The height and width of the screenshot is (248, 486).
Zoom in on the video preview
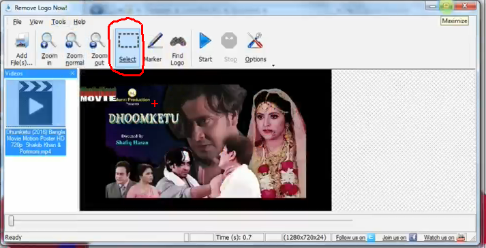[49, 49]
